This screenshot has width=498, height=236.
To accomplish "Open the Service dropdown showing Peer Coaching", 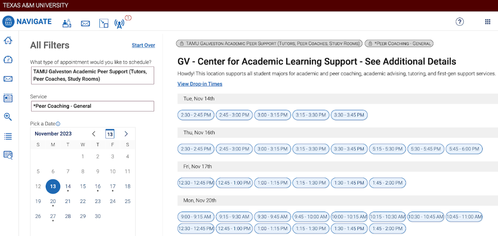I will coord(93,106).
